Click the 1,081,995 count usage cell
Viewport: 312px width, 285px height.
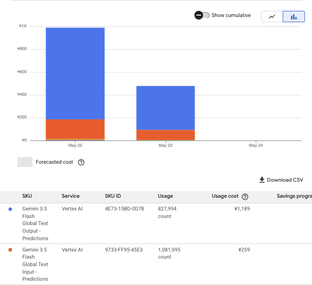(169, 253)
